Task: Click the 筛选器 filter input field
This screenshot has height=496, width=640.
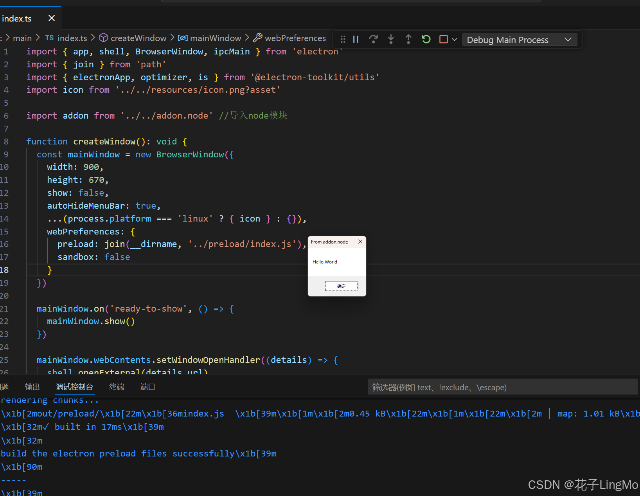Action: [x=503, y=387]
